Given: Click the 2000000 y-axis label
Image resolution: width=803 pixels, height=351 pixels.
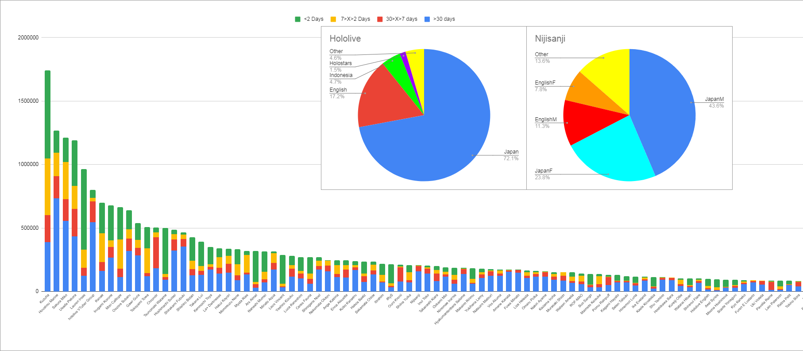Looking at the screenshot, I should pos(28,38).
